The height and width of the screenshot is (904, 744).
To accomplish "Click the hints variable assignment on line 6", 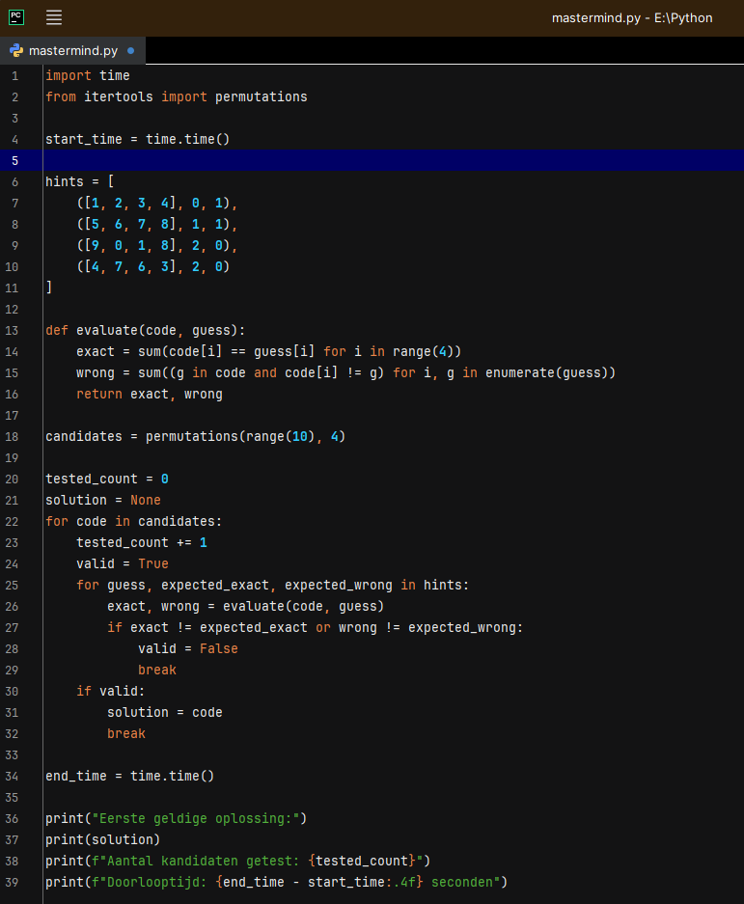I will click(64, 181).
